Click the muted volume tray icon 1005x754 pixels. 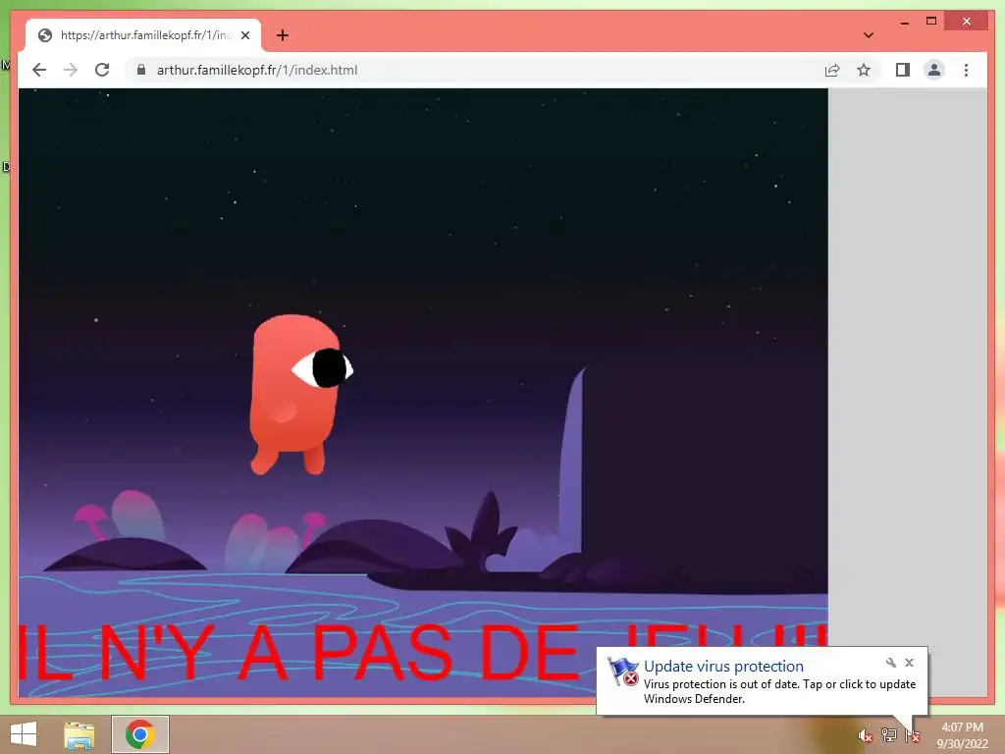click(866, 736)
